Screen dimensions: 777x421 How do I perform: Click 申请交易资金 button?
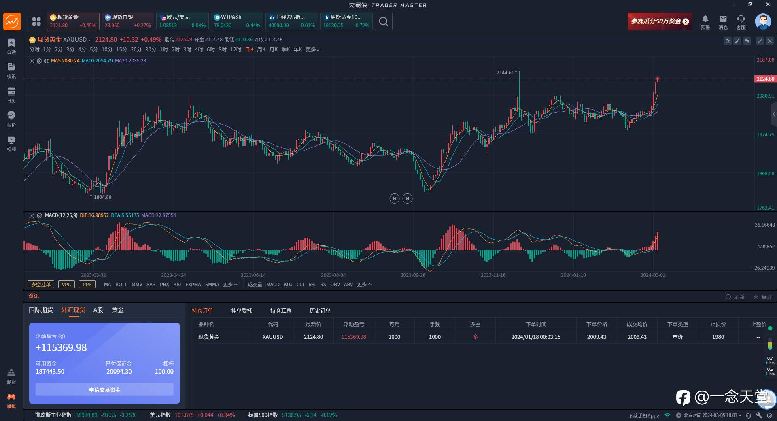[104, 389]
